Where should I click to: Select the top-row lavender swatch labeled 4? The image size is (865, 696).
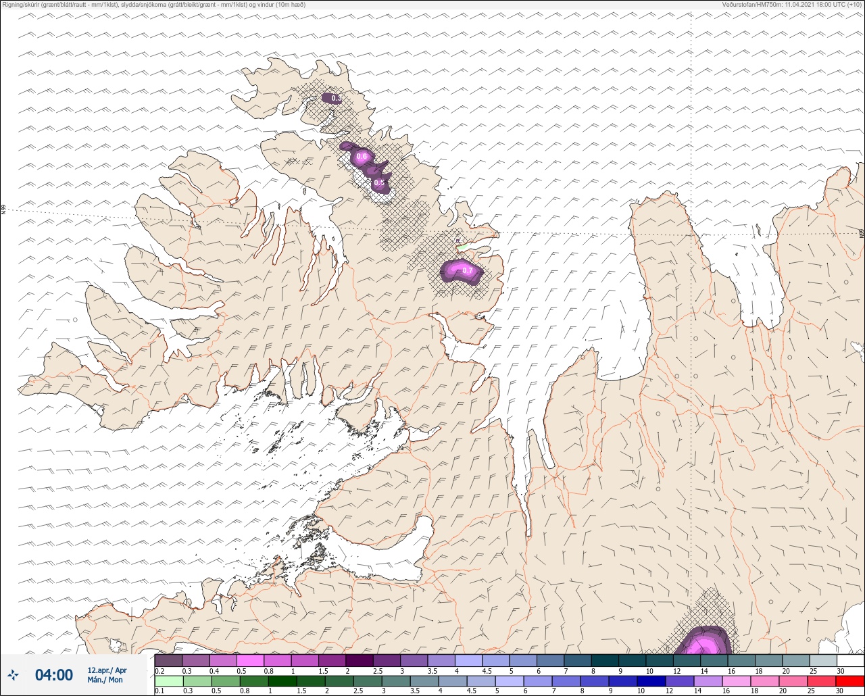(468, 660)
